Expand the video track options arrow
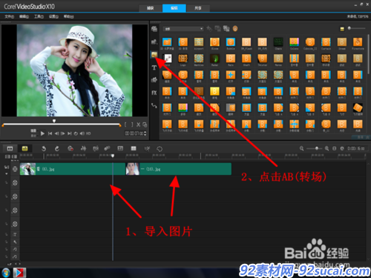The width and height of the screenshot is (371, 278). click(7, 173)
